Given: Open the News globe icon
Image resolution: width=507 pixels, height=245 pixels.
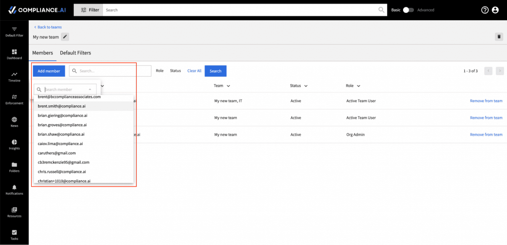Looking at the screenshot, I should tap(14, 119).
